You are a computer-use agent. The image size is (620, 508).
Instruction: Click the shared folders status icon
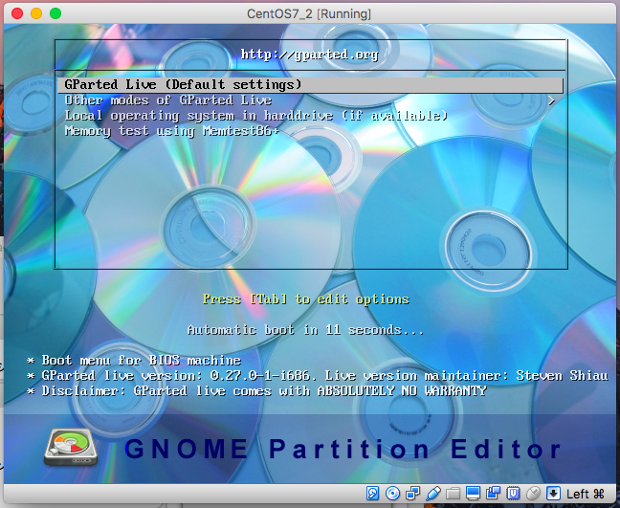(x=451, y=494)
